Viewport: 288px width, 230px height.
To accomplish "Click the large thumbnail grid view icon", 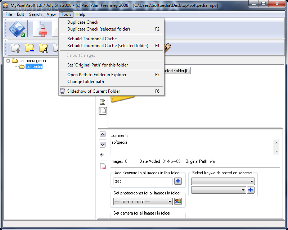I will (103, 102).
